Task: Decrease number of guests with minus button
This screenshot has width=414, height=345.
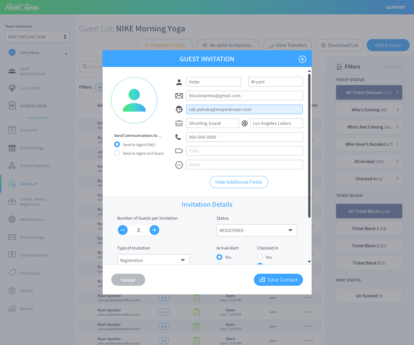Action: (x=123, y=230)
